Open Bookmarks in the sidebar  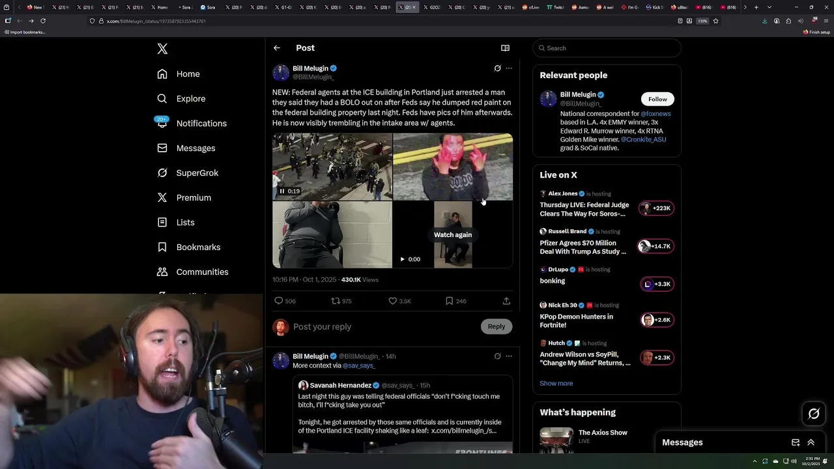[x=189, y=247]
